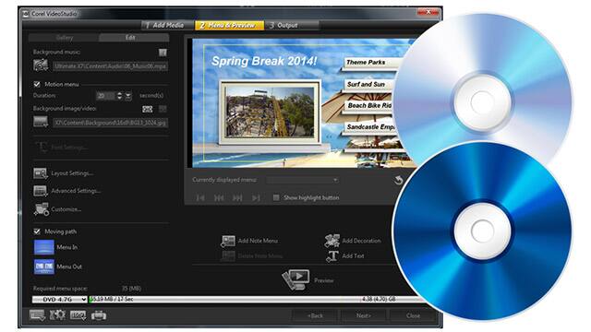This screenshot has height=332, width=591.
Task: Click the Next button
Action: [x=364, y=315]
